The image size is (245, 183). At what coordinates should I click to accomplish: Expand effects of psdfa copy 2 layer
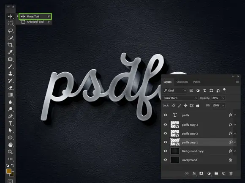235,134
